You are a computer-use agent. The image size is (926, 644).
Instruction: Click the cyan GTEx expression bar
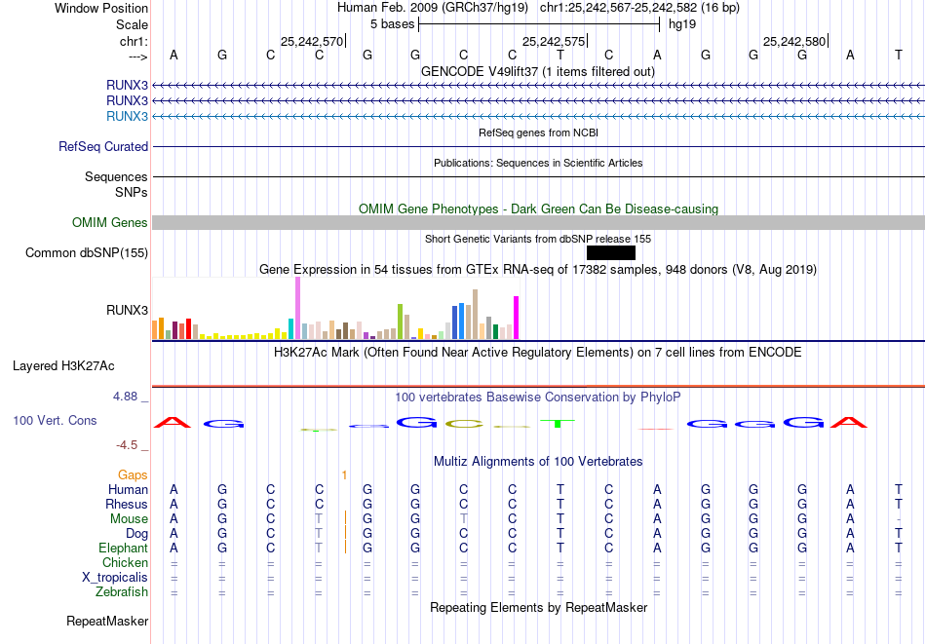click(x=291, y=328)
